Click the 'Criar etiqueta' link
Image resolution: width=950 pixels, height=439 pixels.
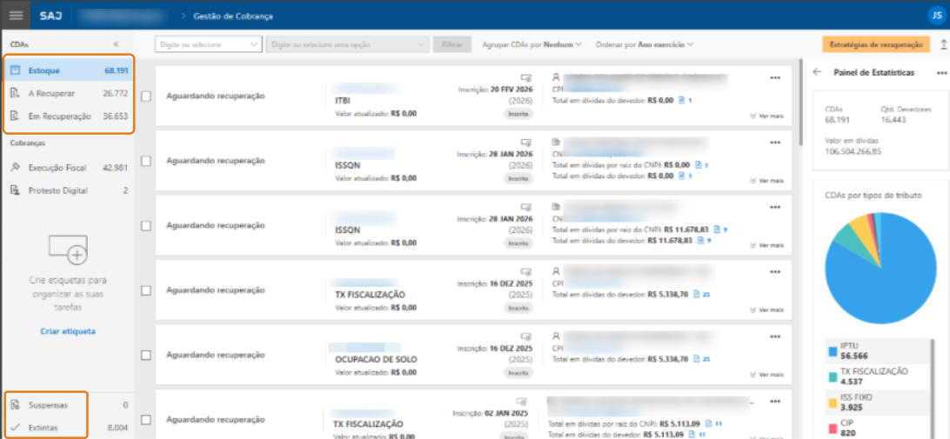(68, 331)
